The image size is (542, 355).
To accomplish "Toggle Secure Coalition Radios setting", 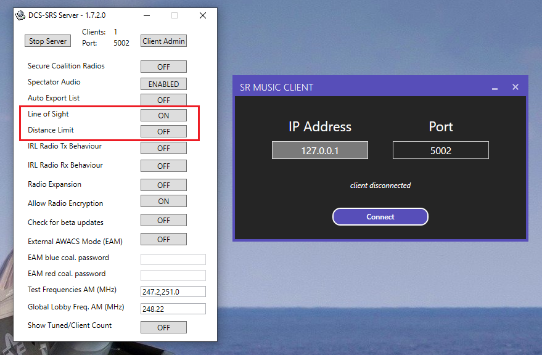I will pyautogui.click(x=163, y=67).
